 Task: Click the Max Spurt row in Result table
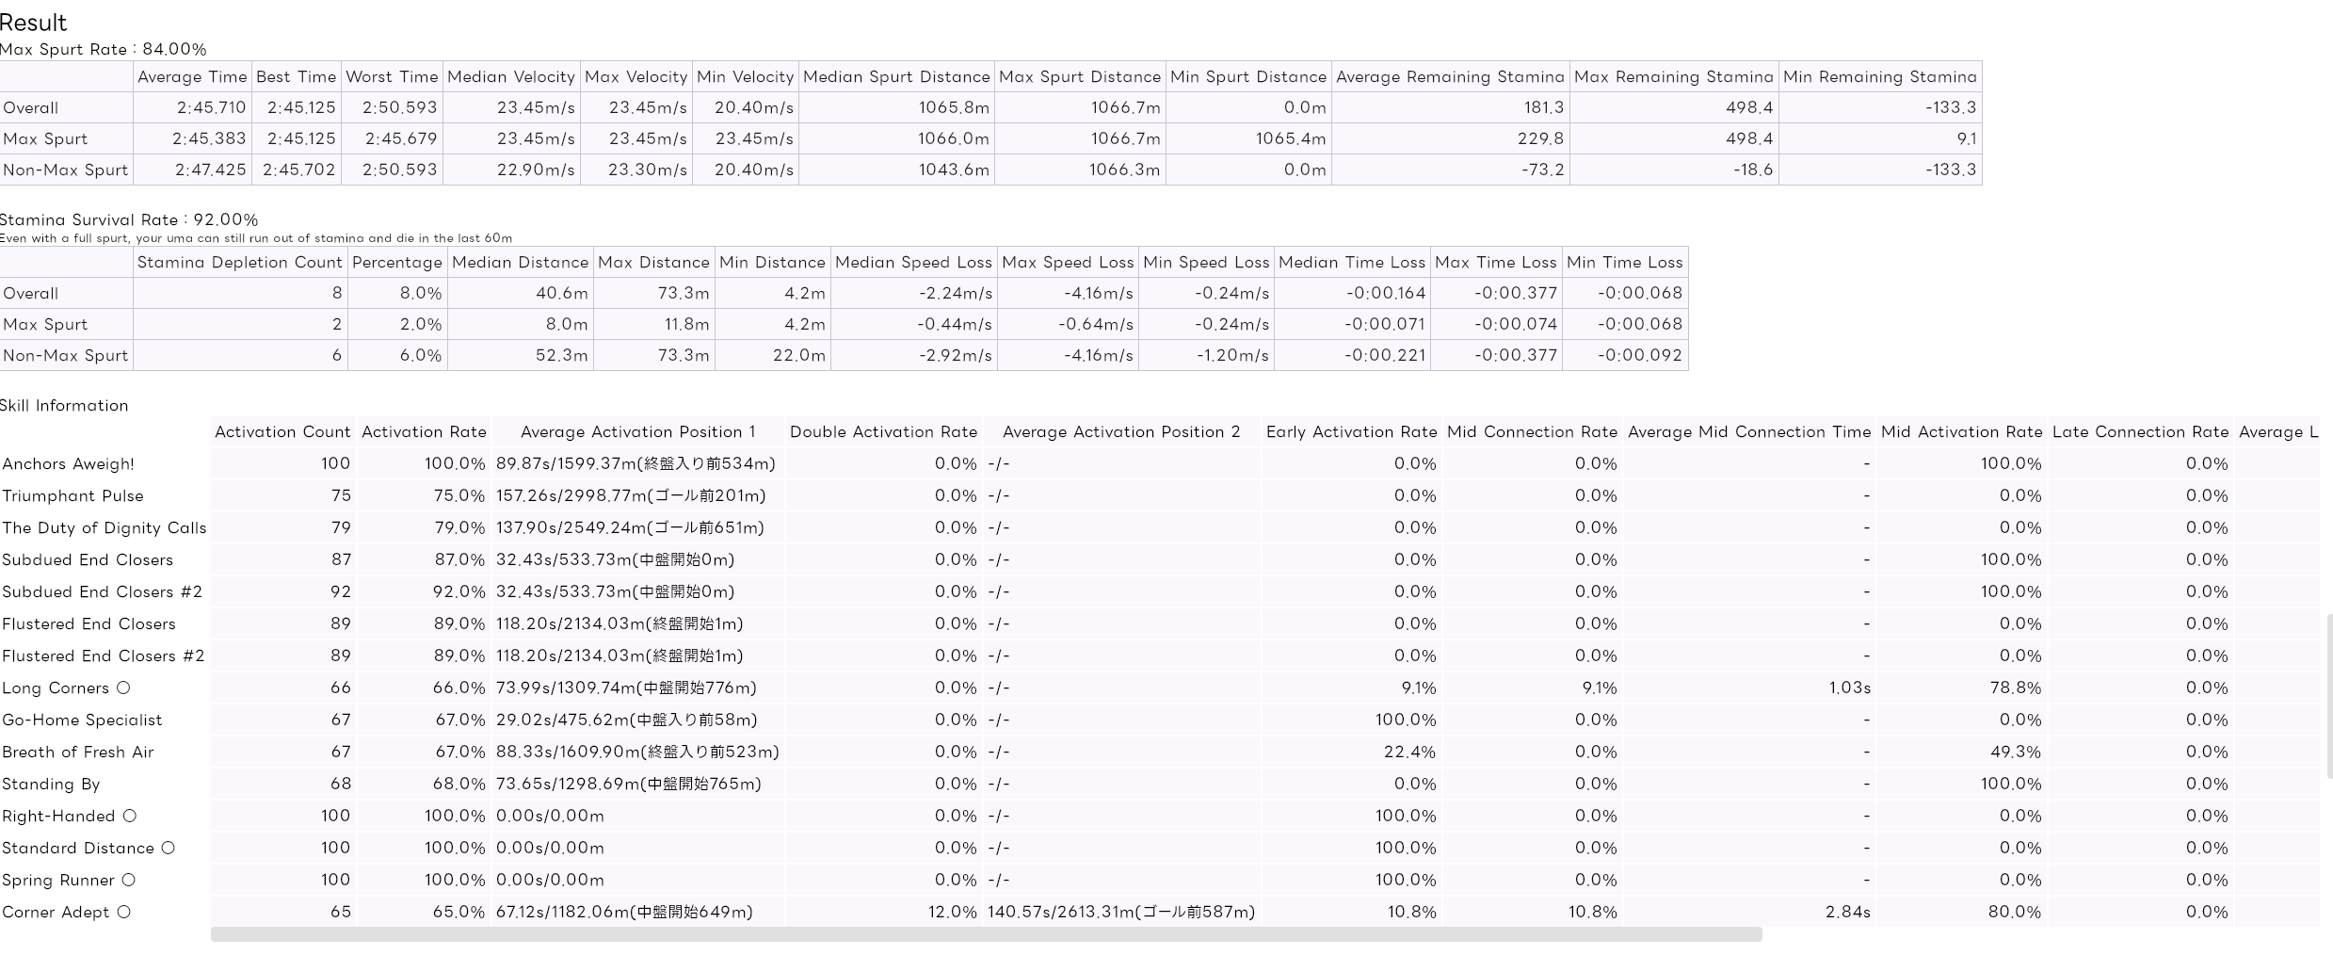click(x=990, y=138)
